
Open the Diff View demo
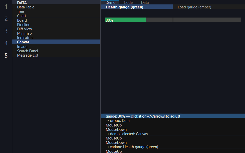[56, 29]
